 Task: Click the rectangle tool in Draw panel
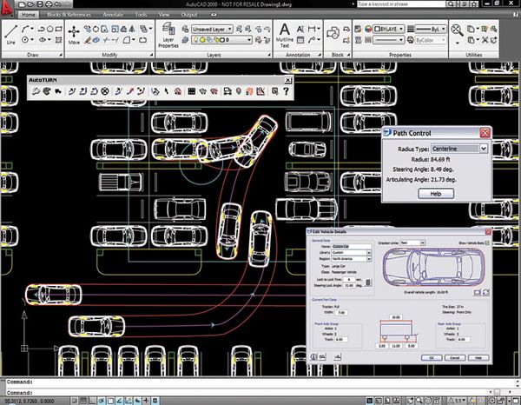(59, 29)
